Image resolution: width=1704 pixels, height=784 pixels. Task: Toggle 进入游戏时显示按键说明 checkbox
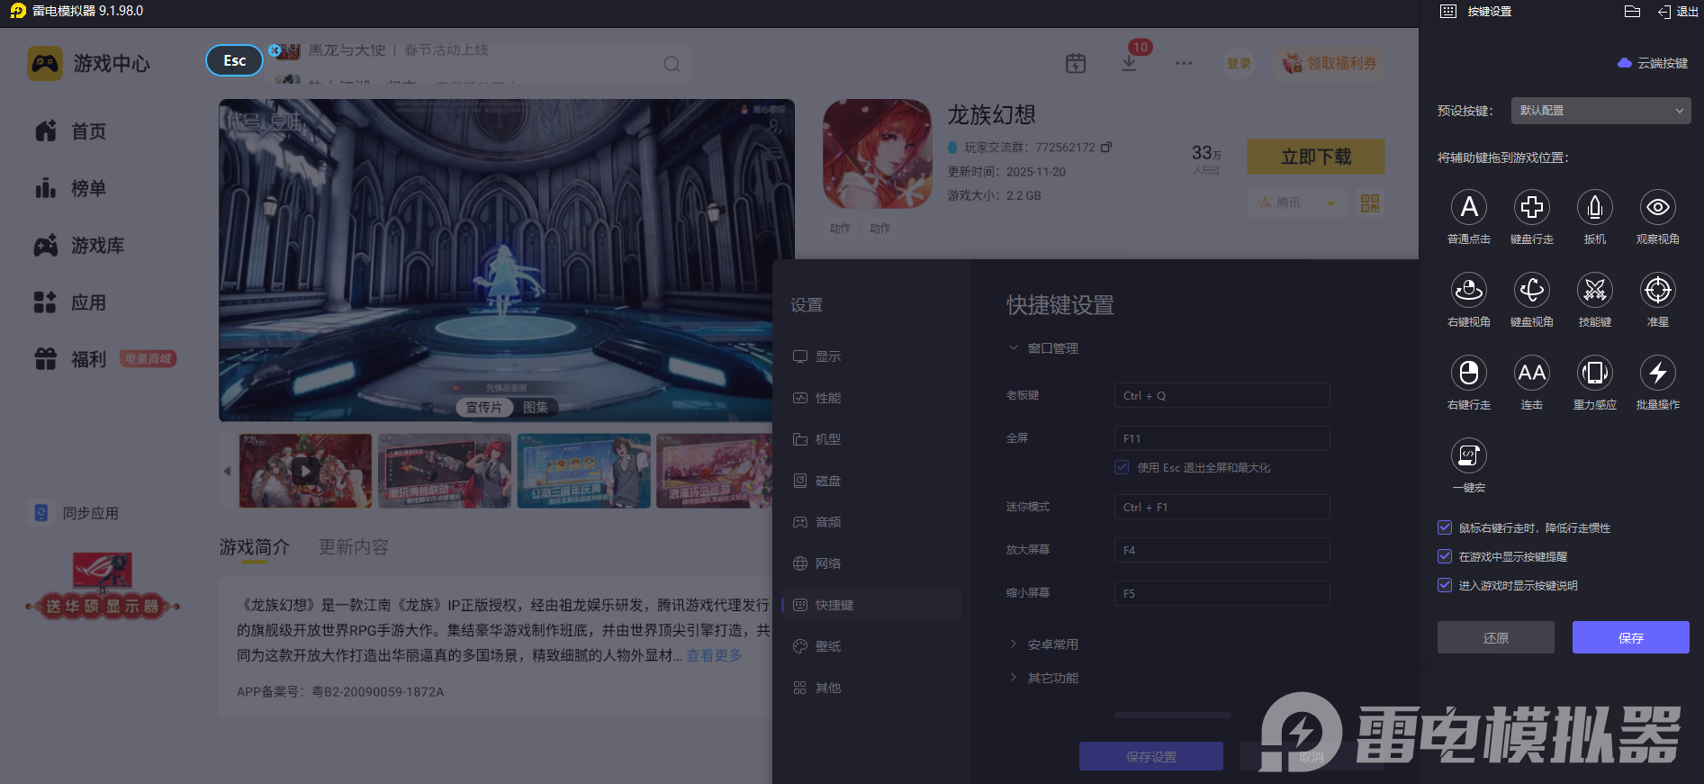coord(1445,585)
